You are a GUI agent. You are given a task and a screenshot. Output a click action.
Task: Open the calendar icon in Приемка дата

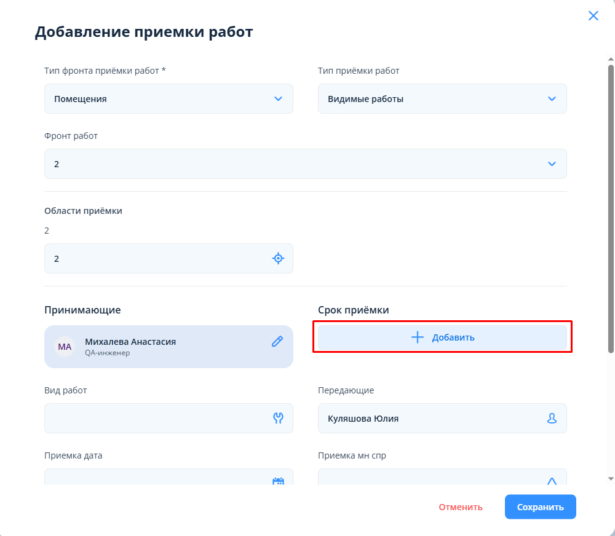(278, 482)
